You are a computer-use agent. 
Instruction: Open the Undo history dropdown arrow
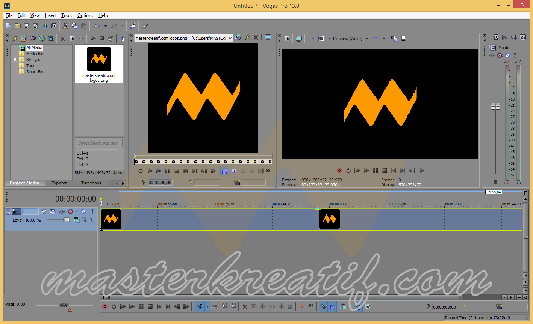(x=105, y=26)
